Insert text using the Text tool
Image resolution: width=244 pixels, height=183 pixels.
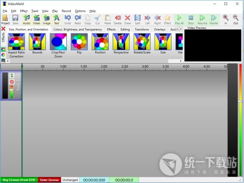click(57, 19)
